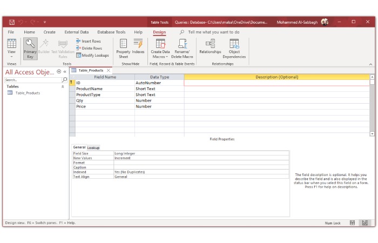Click Delete Rows in Tools group
The width and height of the screenshot is (378, 243).
(x=89, y=48)
